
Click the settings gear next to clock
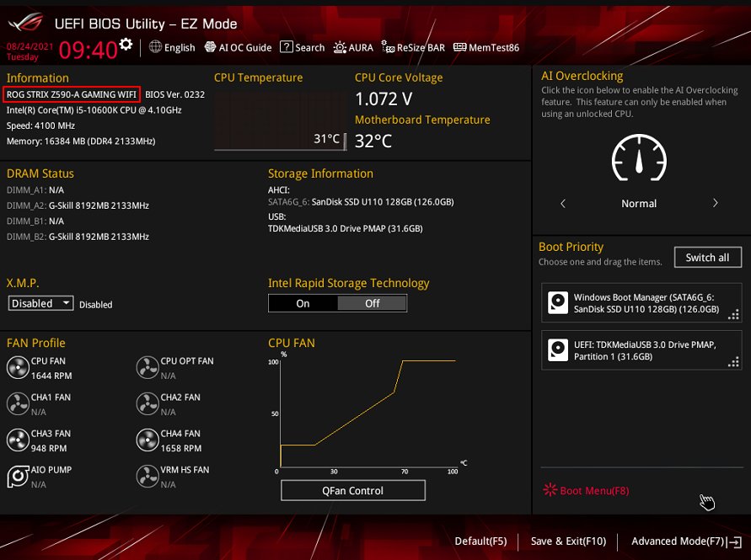pyautogui.click(x=126, y=45)
